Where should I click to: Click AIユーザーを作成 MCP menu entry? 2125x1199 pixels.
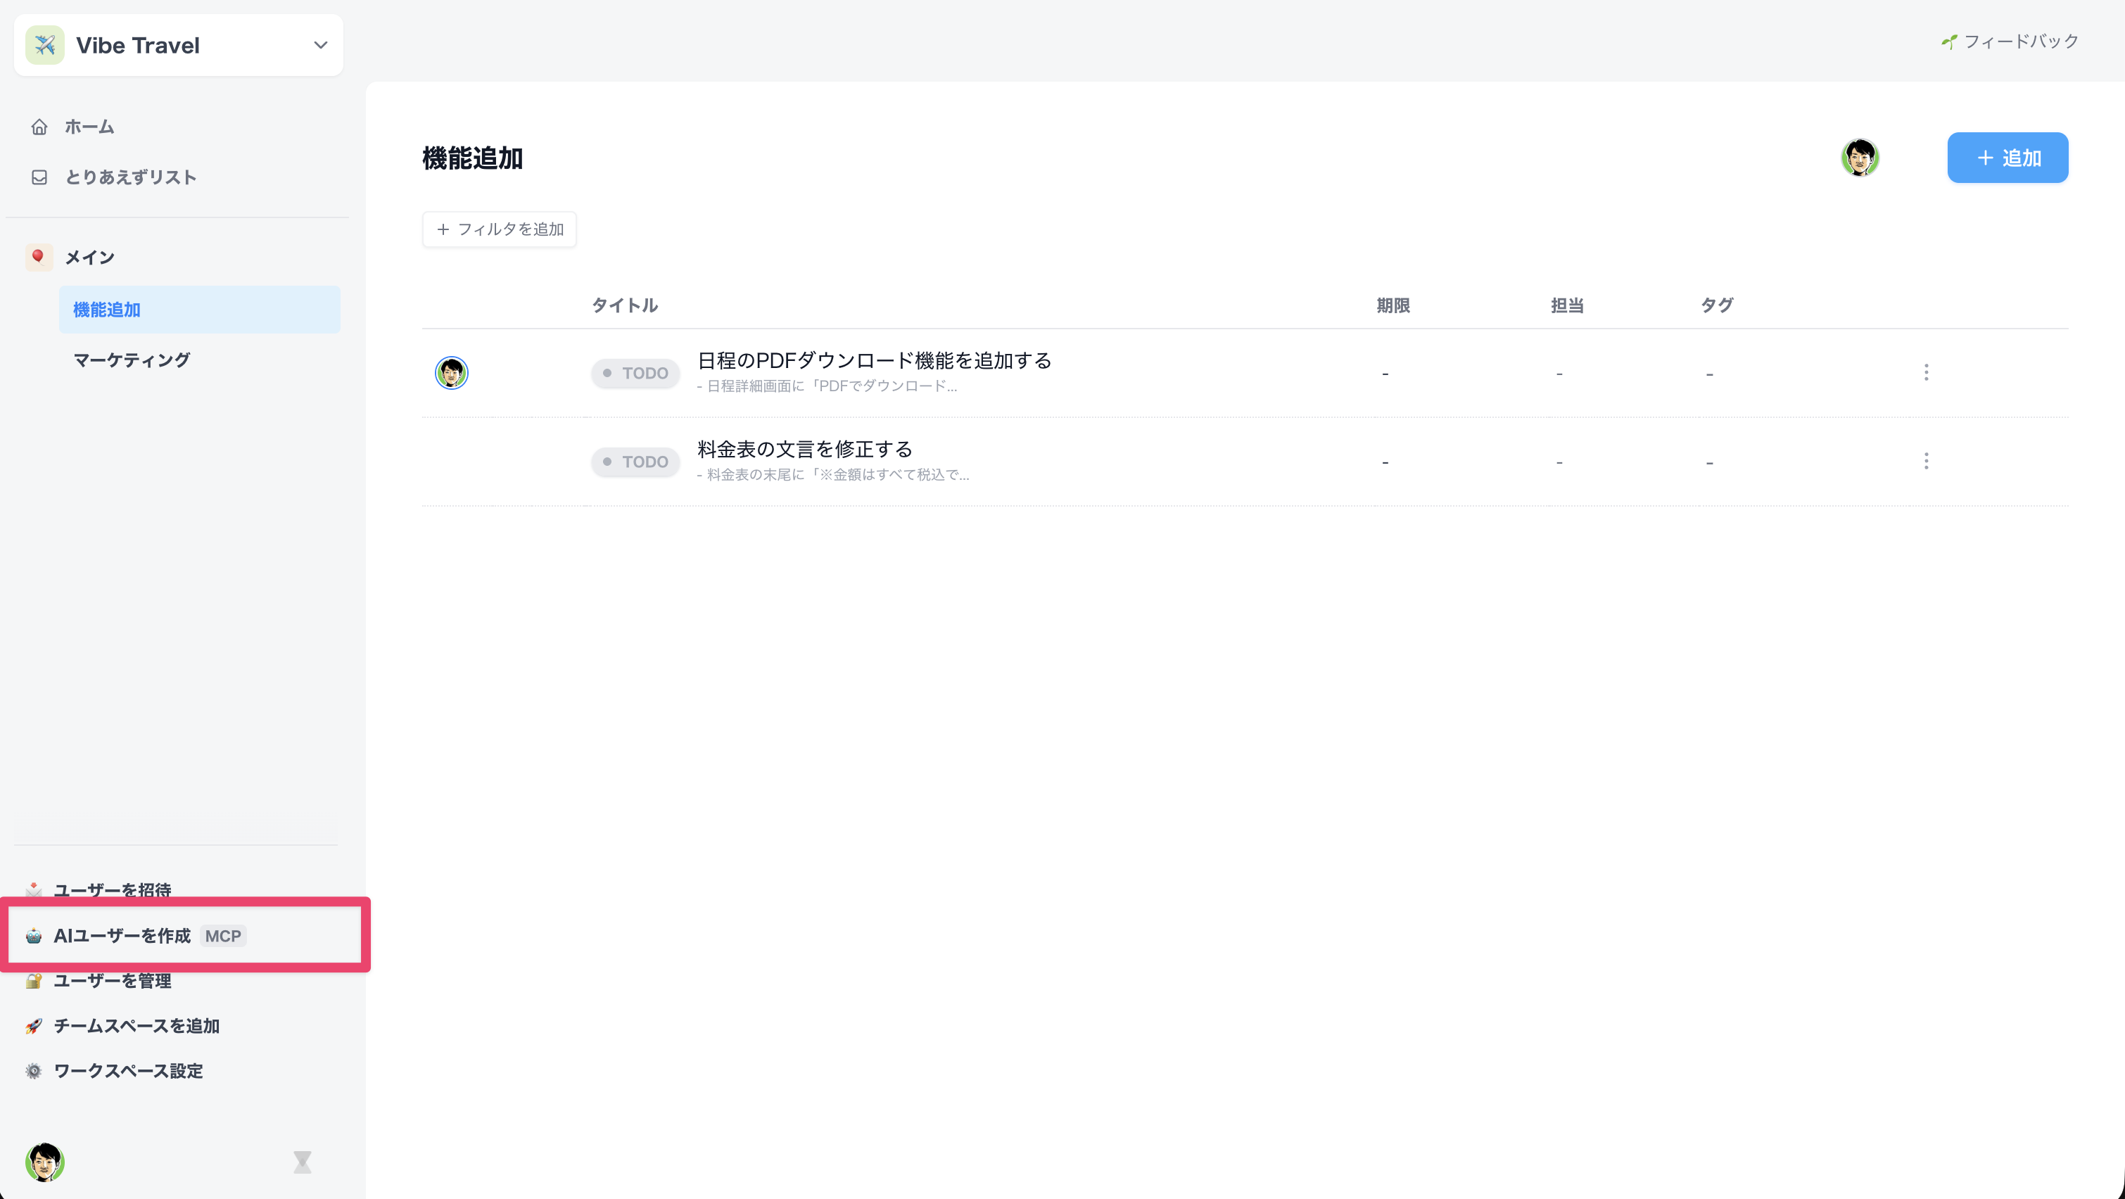122,936
